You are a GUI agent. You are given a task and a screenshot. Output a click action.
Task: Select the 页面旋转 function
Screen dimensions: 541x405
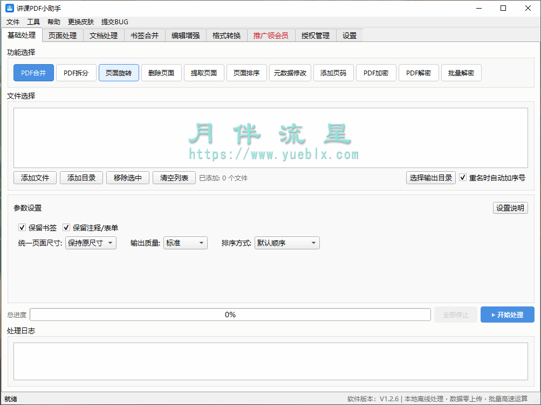point(119,73)
